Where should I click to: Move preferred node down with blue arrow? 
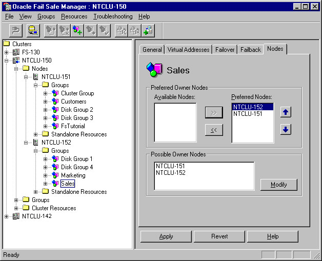coord(286,129)
